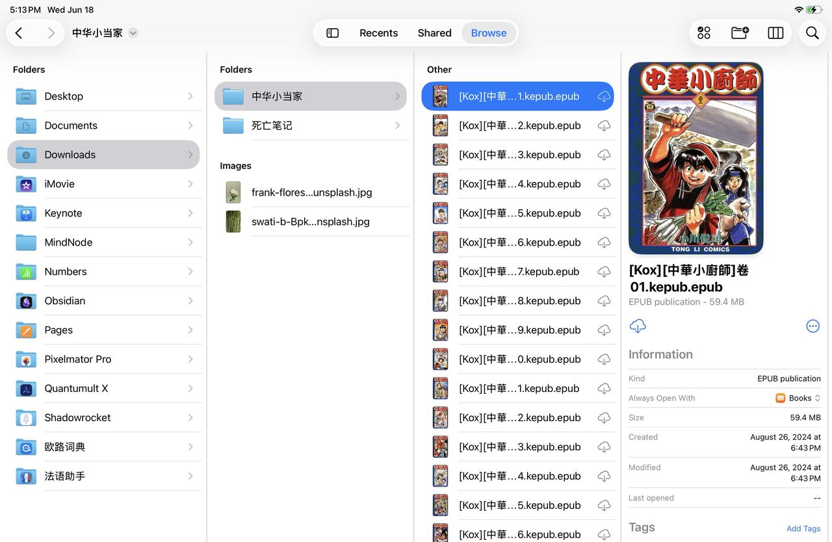The height and width of the screenshot is (542, 832).
Task: Click the Add Tags link
Action: tap(803, 528)
